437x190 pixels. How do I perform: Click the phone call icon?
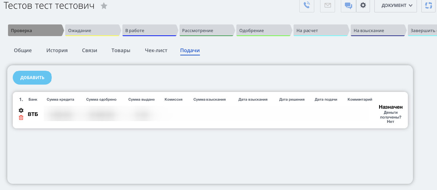(307, 5)
